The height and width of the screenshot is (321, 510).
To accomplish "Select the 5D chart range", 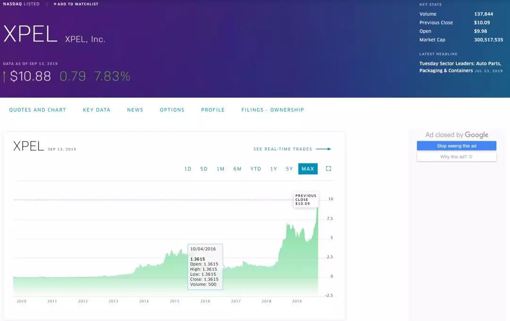I will point(204,169).
